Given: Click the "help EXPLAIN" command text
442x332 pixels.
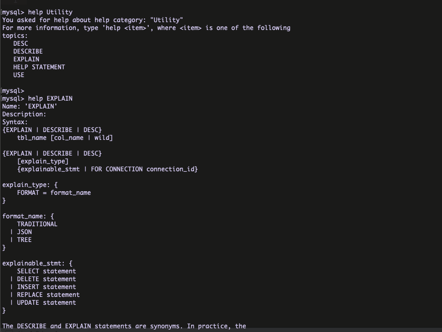Looking at the screenshot, I should [50, 98].
